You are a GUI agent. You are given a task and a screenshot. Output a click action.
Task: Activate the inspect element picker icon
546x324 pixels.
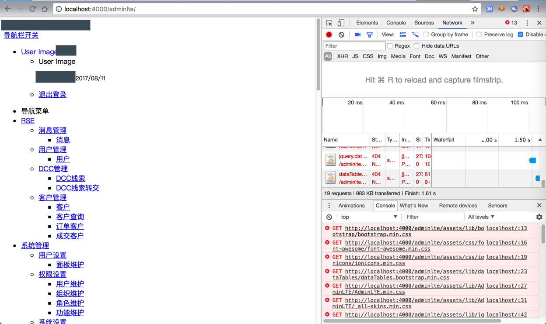click(329, 23)
